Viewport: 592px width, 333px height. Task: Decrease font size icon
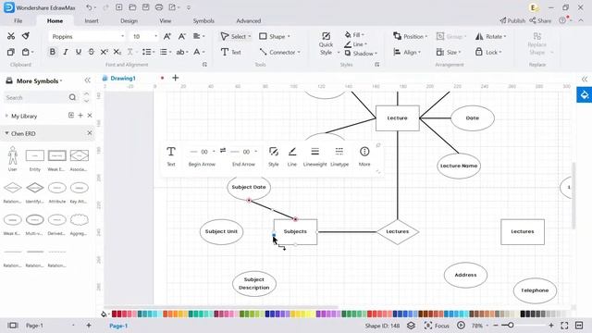pos(182,36)
